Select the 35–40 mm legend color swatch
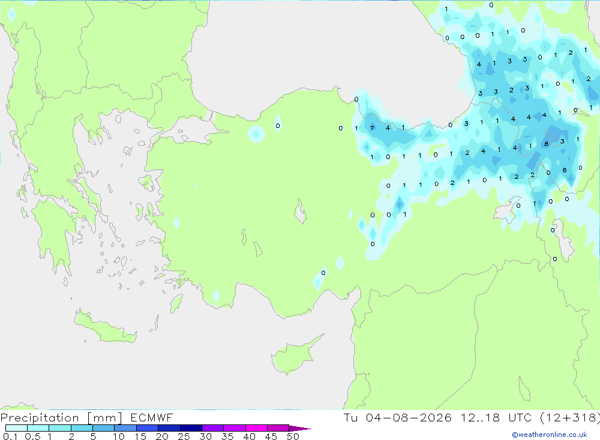Viewport: 600px width, 440px height. pos(235,428)
